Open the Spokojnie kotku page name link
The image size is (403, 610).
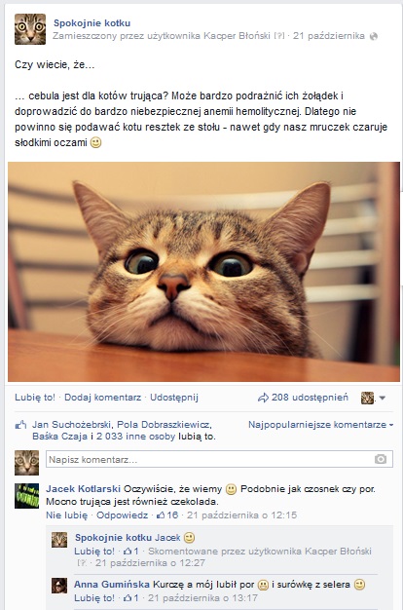pos(92,23)
